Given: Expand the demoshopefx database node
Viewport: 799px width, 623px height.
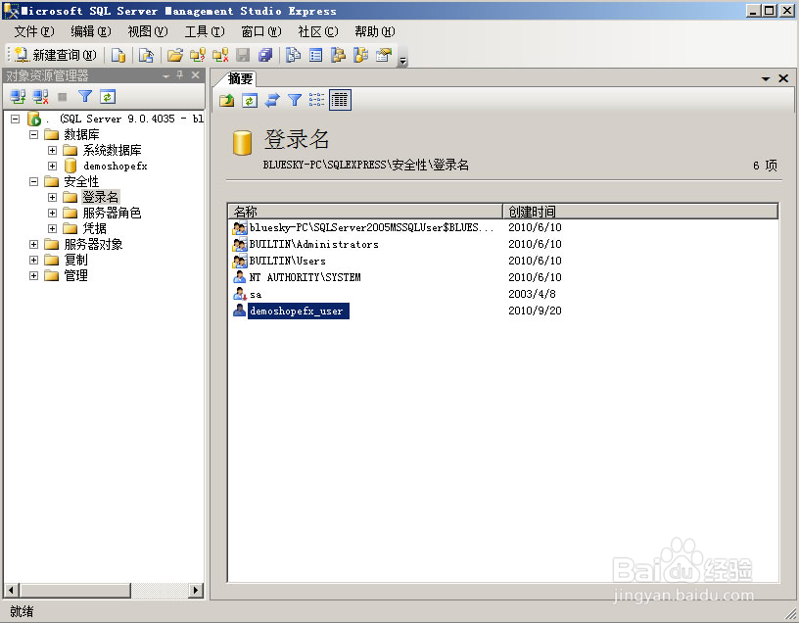Looking at the screenshot, I should pos(53,167).
